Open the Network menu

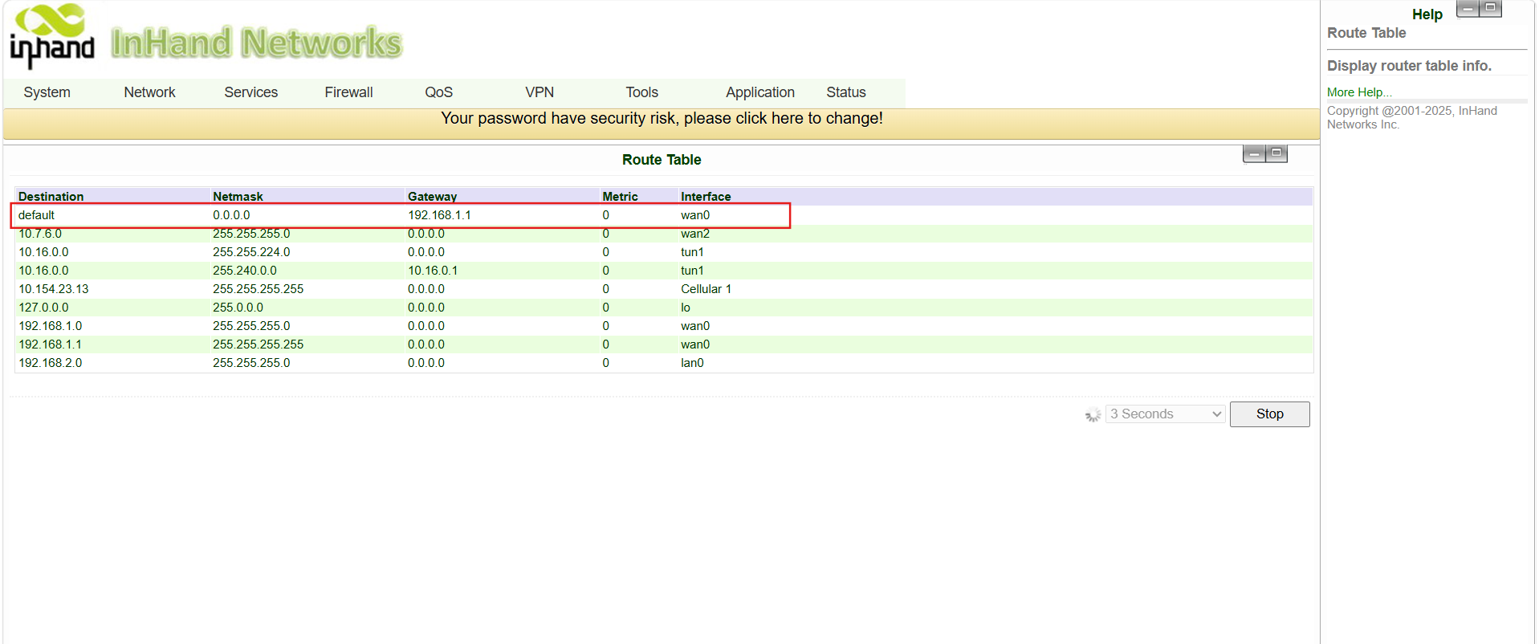click(x=149, y=92)
